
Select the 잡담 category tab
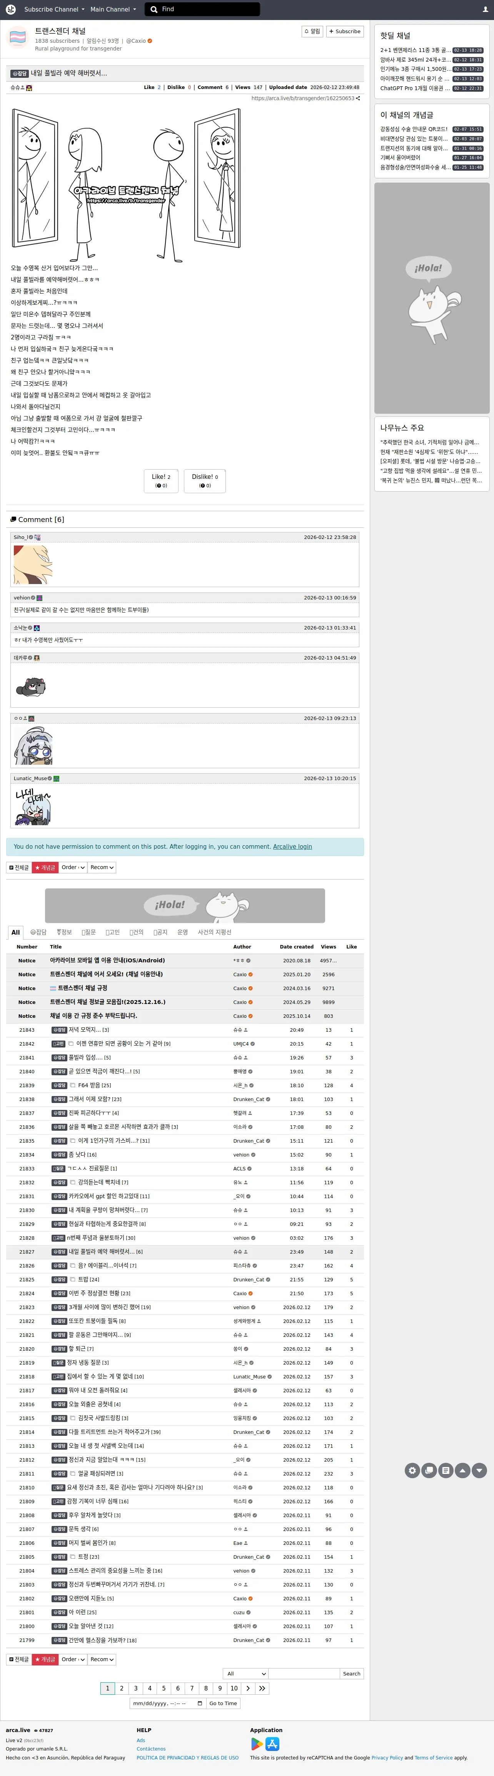[38, 932]
